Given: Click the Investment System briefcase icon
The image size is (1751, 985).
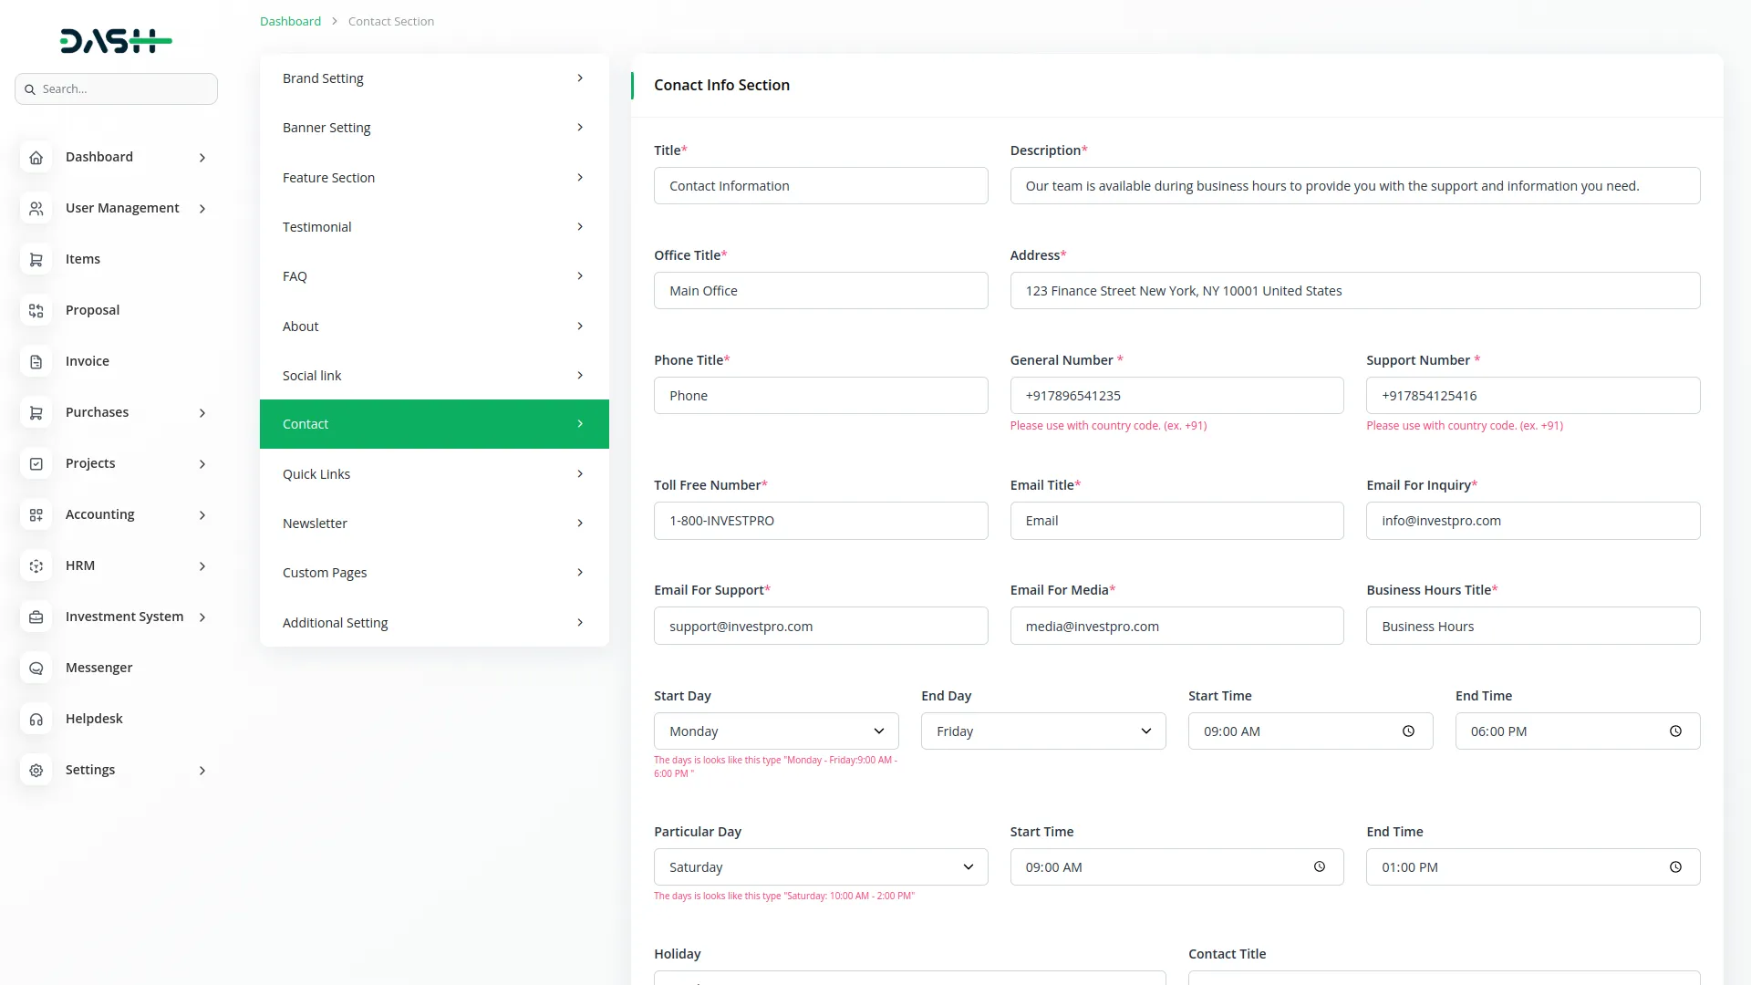Looking at the screenshot, I should 36,617.
